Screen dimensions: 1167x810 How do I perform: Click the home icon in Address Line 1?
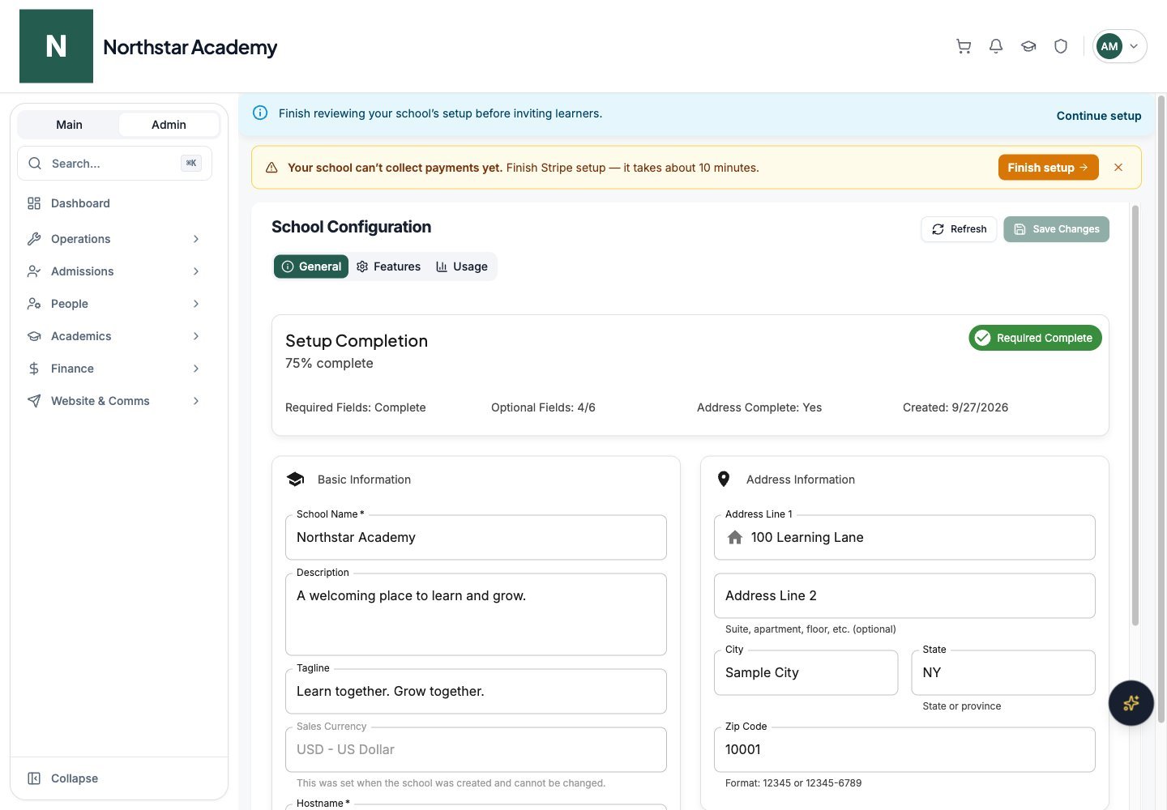coord(735,538)
